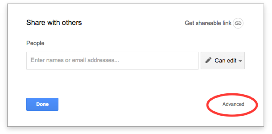This screenshot has width=272, height=134.
Task: Open the Can edit permission dropdown
Action: pyautogui.click(x=223, y=60)
